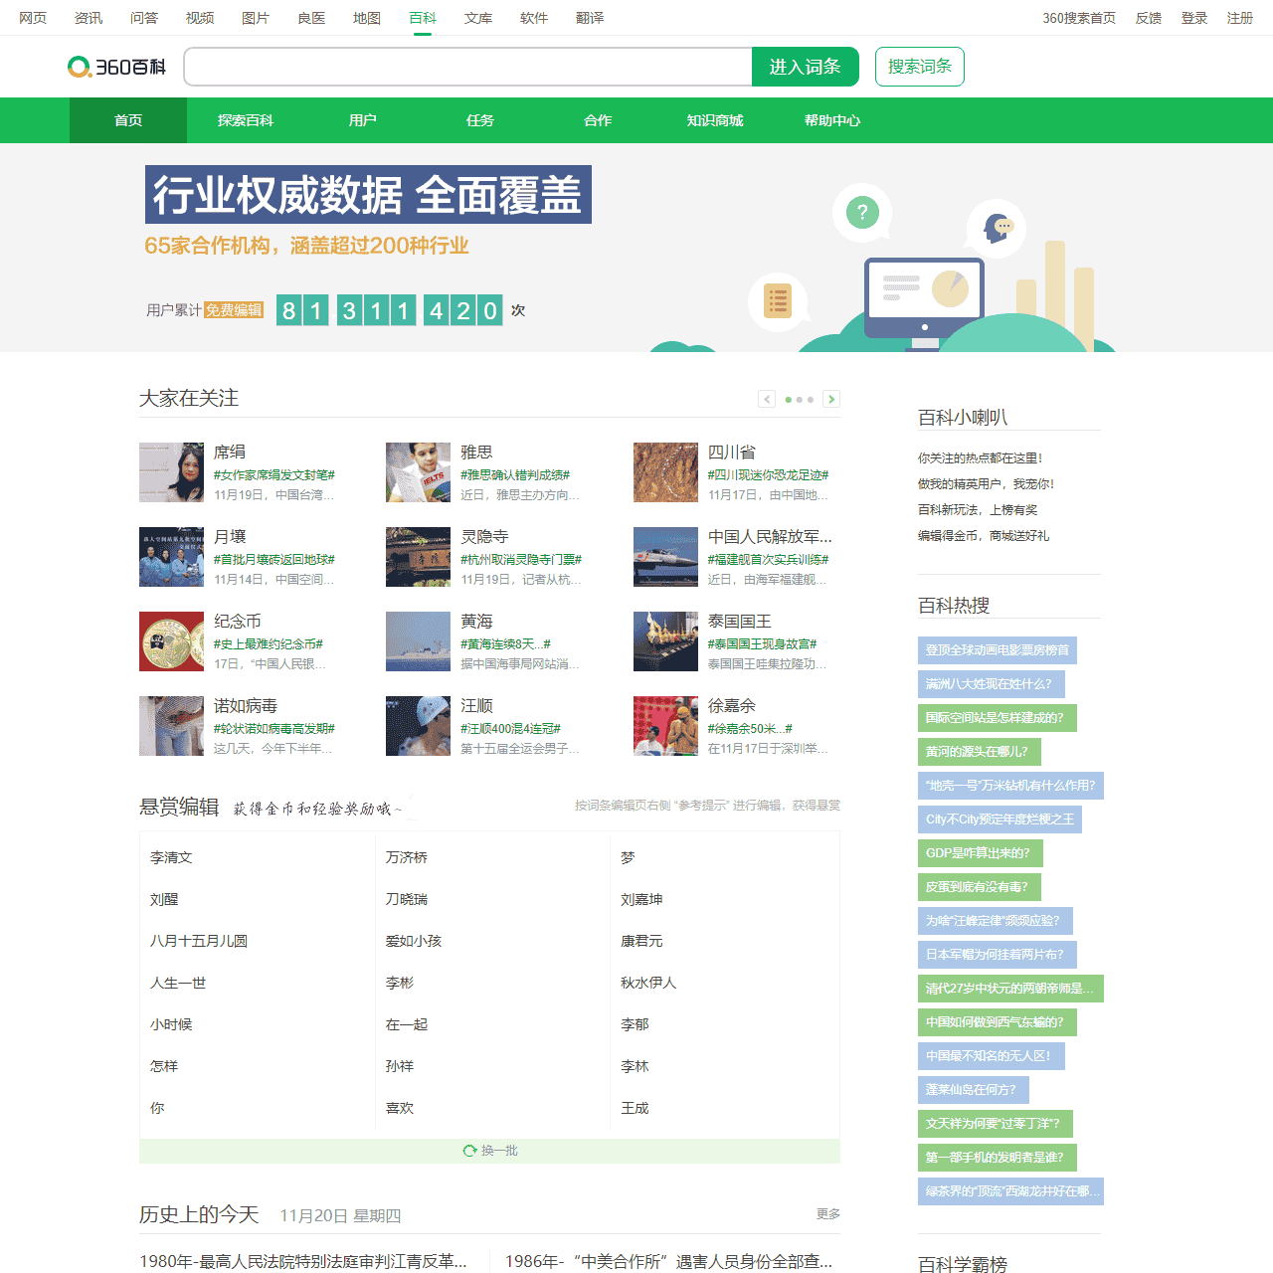This screenshot has height=1273, width=1273.
Task: Switch to the 图片 tab in top navigation
Action: (256, 18)
